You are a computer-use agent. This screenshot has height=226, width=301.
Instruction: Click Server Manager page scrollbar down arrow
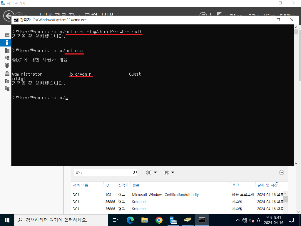coord(298,212)
